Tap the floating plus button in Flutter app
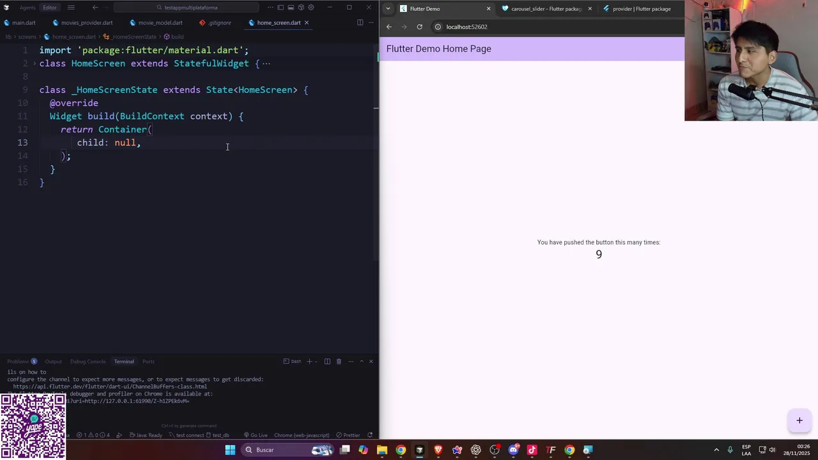818x460 pixels. point(799,420)
